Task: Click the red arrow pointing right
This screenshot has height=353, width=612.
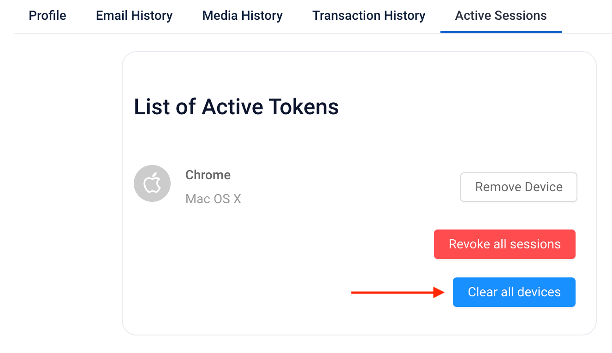Action: [x=398, y=292]
